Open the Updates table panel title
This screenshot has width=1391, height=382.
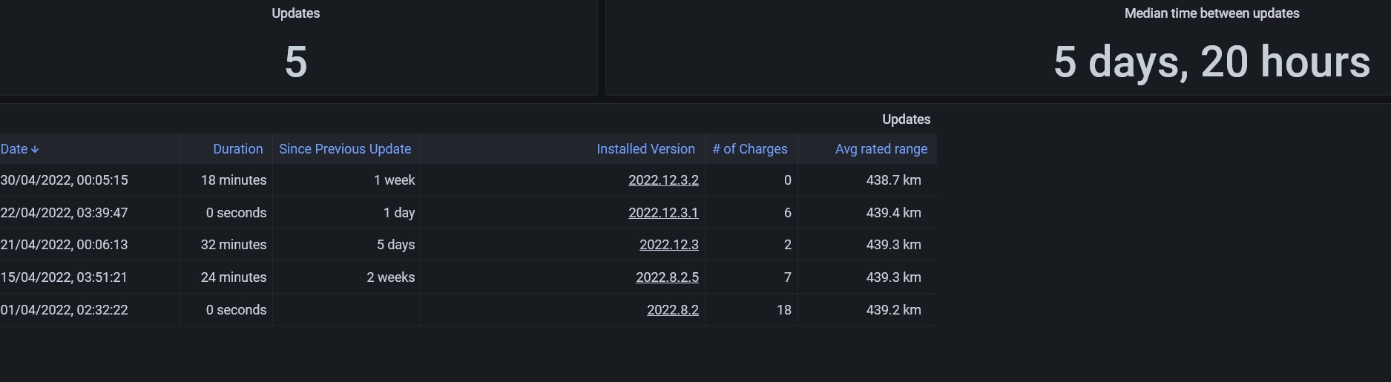tap(906, 119)
